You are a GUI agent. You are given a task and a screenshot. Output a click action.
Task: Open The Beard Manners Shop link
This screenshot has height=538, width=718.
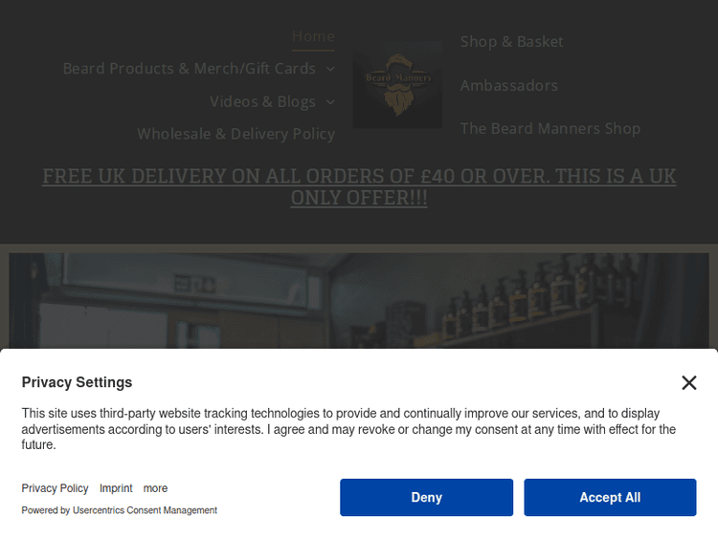550,129
